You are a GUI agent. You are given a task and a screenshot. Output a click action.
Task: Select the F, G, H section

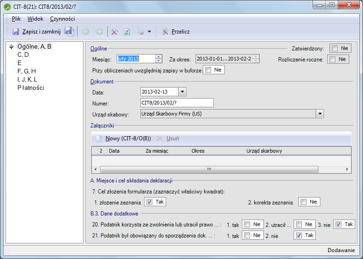[27, 71]
